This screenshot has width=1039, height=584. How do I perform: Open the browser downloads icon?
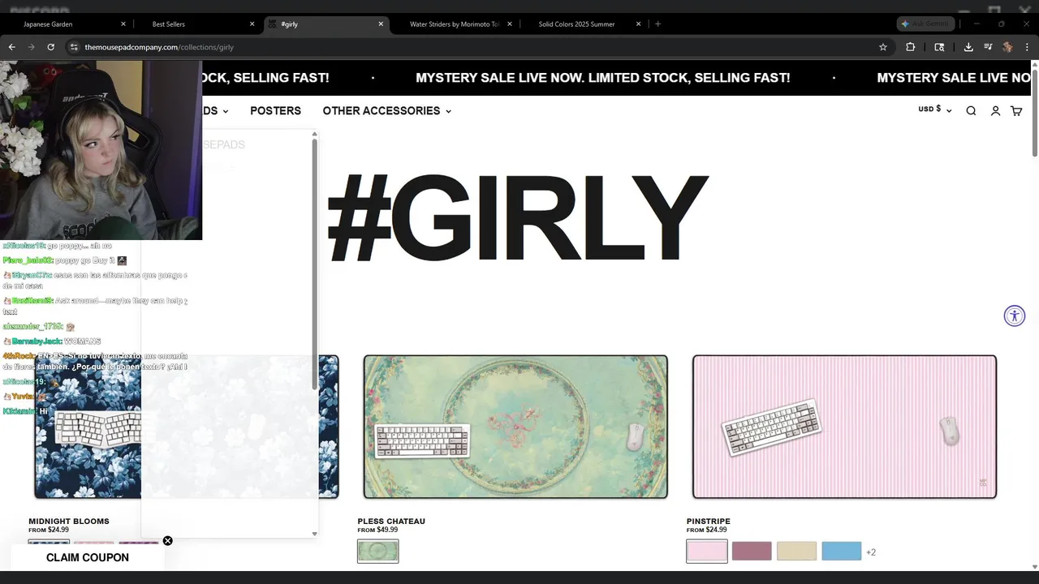[968, 47]
